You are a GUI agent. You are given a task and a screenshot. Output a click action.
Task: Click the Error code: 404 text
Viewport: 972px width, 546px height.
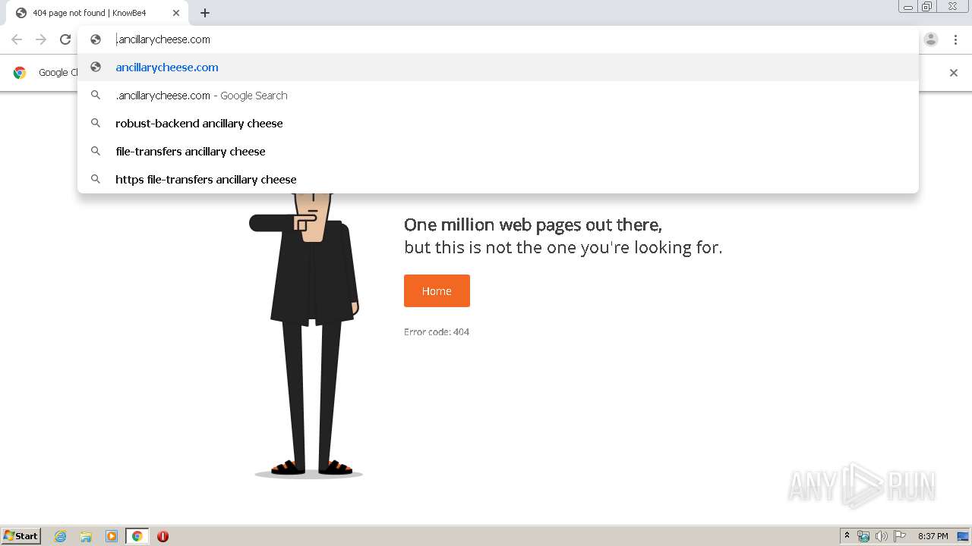tap(437, 332)
